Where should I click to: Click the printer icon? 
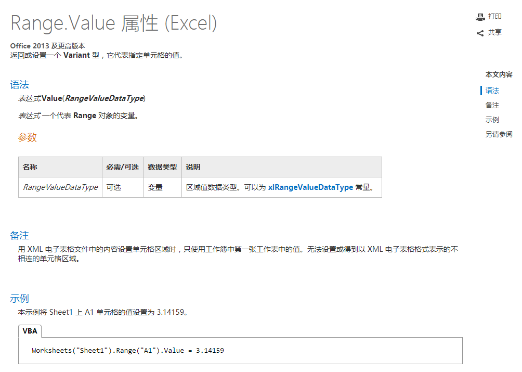(x=480, y=17)
